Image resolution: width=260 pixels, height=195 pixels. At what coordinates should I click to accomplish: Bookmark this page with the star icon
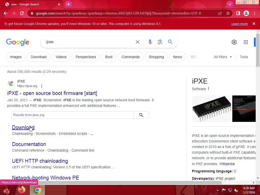228,13
